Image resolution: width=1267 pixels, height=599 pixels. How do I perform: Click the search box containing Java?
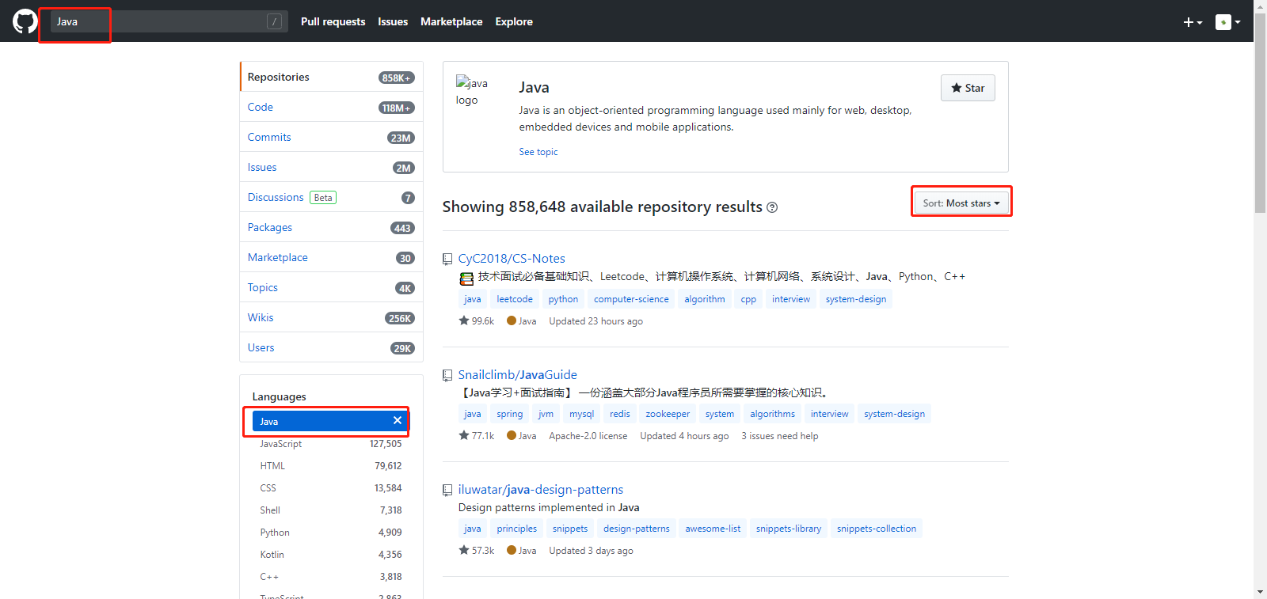click(169, 21)
